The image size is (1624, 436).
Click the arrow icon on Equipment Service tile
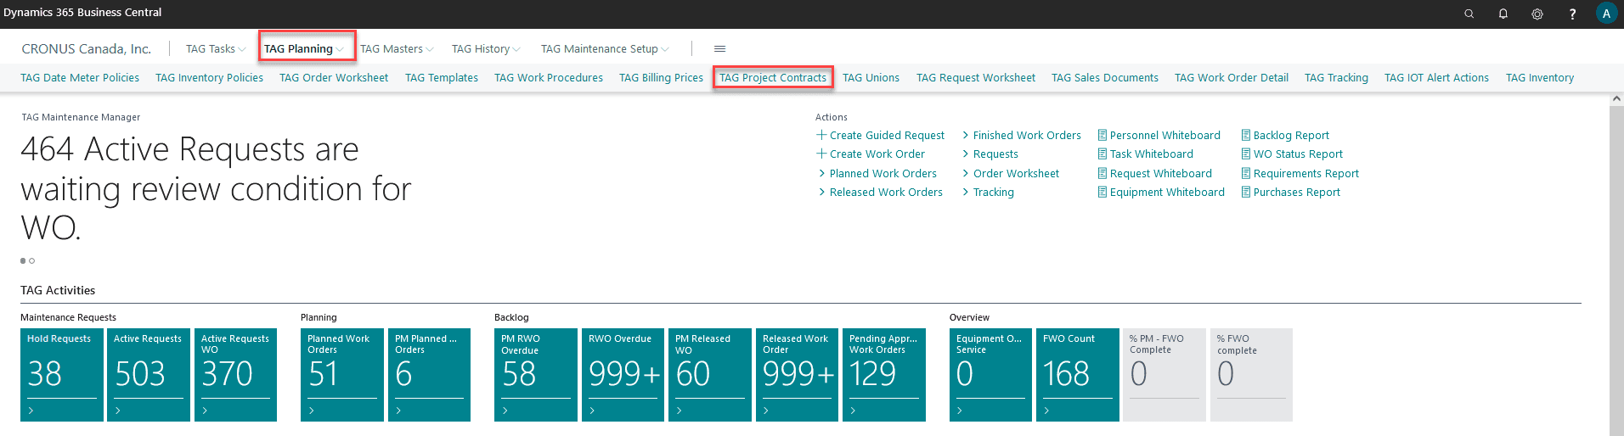coord(961,411)
